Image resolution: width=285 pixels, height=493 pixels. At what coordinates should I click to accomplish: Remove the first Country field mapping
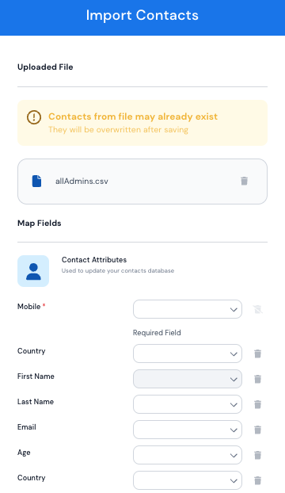(258, 354)
